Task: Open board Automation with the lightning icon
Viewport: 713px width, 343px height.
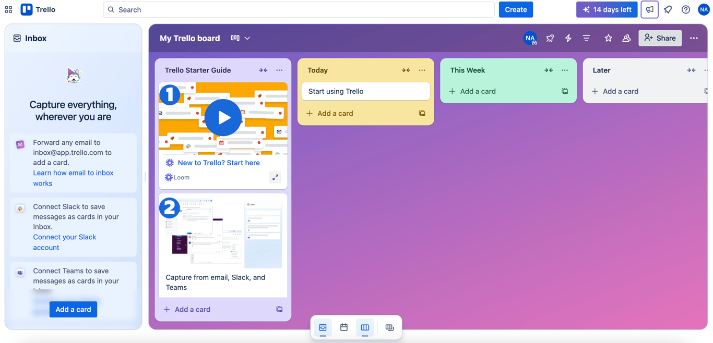Action: 568,38
